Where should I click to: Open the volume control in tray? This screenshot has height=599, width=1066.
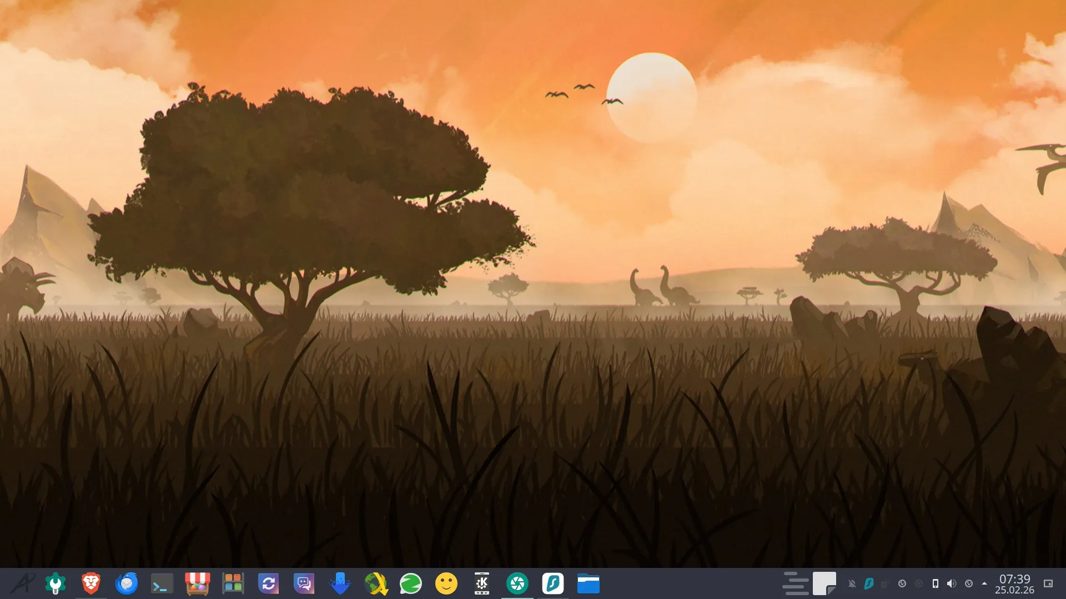(x=952, y=583)
